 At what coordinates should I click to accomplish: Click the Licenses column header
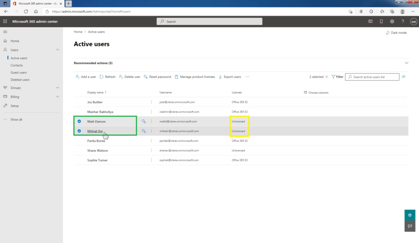[x=237, y=93]
